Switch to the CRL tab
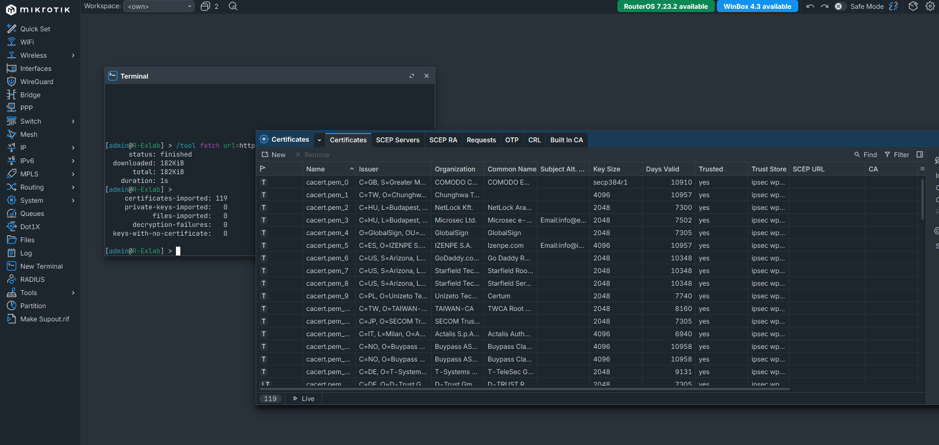Screen dimensions: 939x445 tap(534, 140)
